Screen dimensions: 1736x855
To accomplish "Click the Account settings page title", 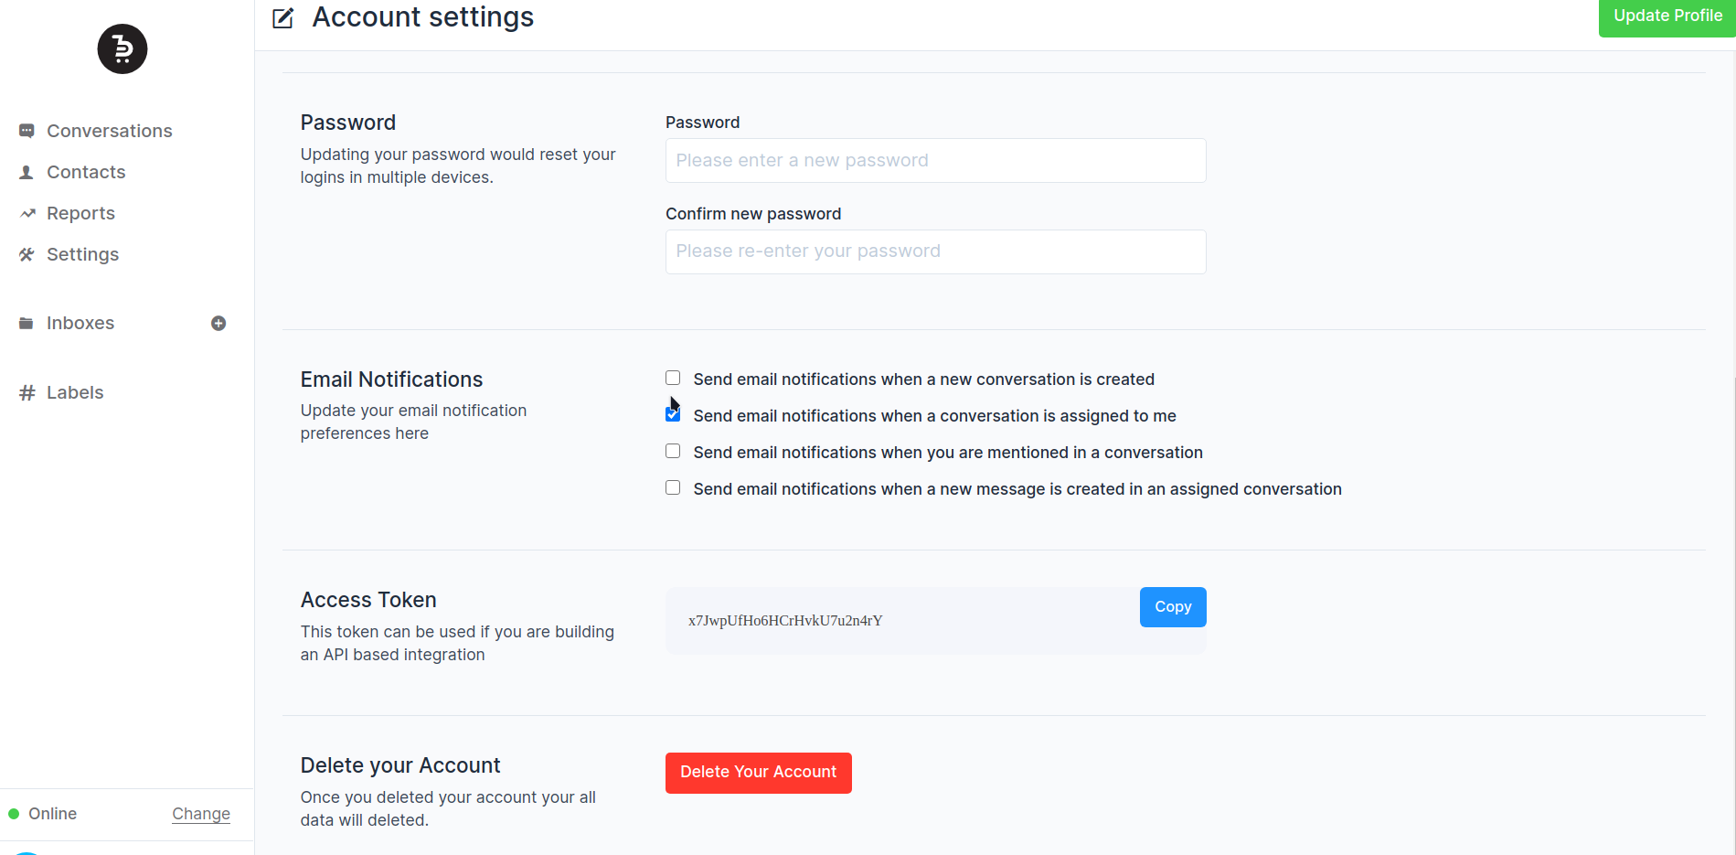I will (423, 16).
